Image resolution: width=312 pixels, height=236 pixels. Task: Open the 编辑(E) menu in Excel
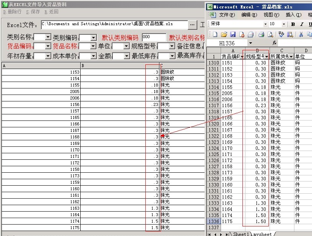tap(249, 15)
